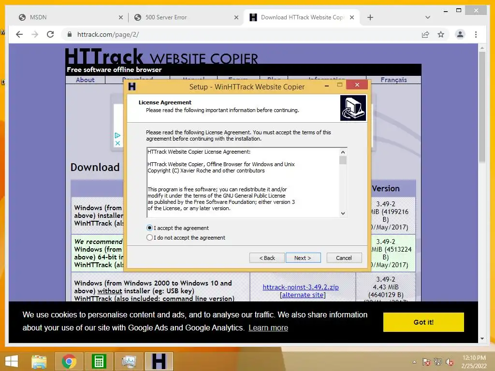Screen dimensions: 495x371
Task: Click the installer computer image in Setup header
Action: (353, 108)
